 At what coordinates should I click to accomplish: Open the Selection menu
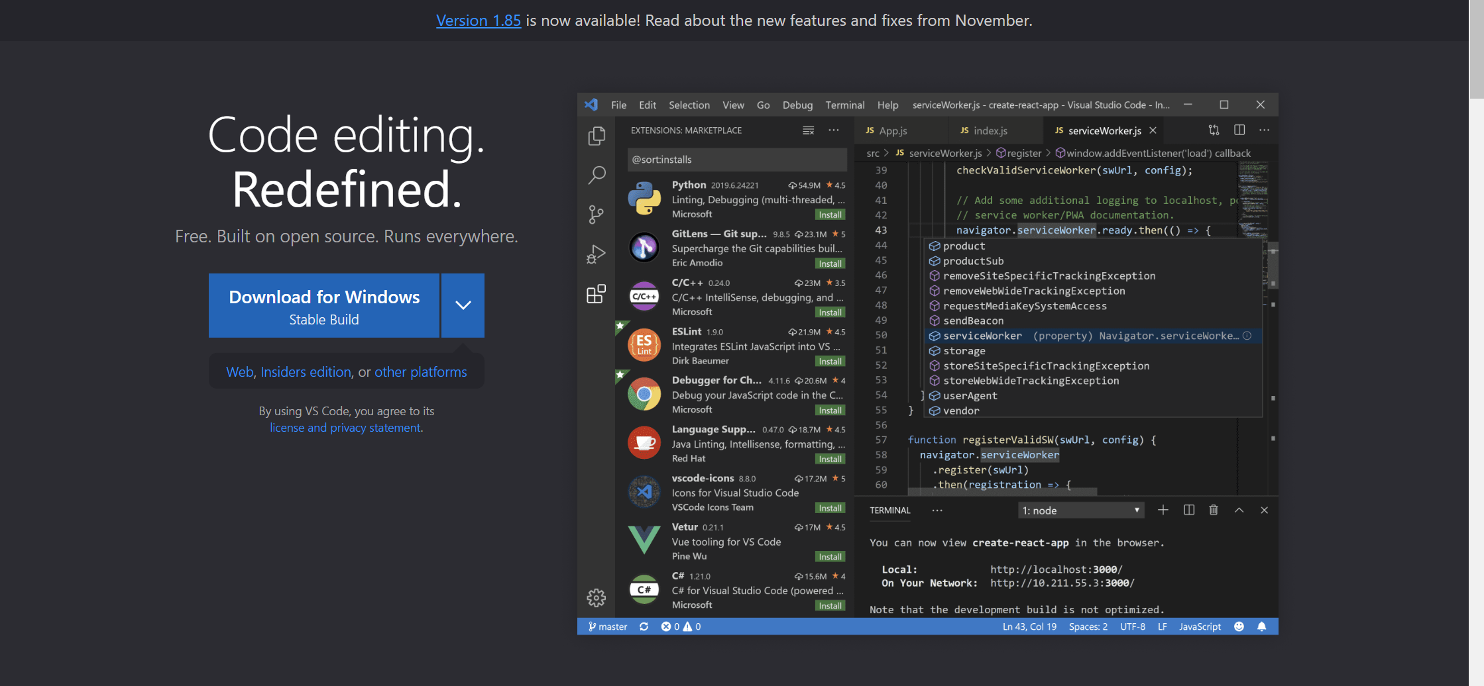pyautogui.click(x=689, y=105)
